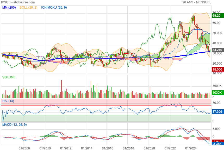The width and height of the screenshot is (224, 151).
Task: Click the 3000K volume axis label
Action: click(217, 86)
